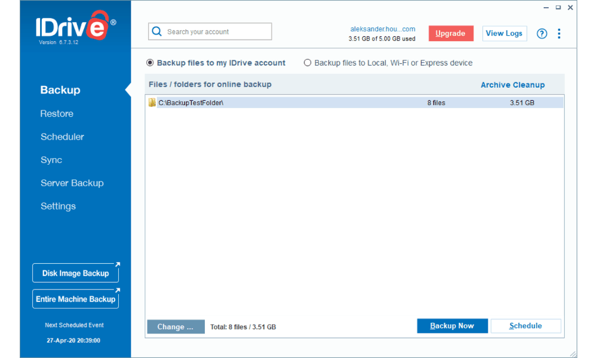Open the Scheduler section
Image resolution: width=597 pixels, height=358 pixels.
62,137
